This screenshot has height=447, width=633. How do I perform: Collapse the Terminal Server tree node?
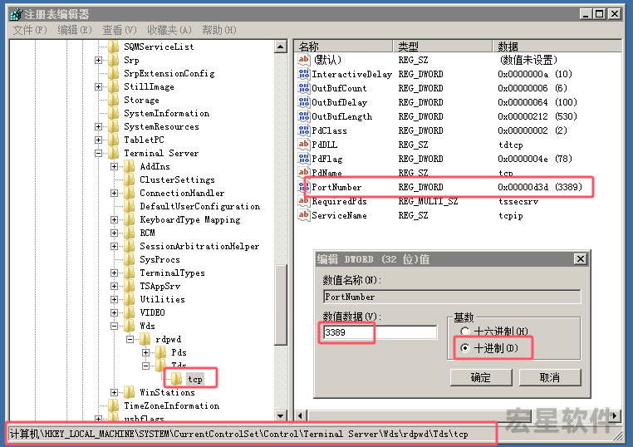pyautogui.click(x=99, y=153)
